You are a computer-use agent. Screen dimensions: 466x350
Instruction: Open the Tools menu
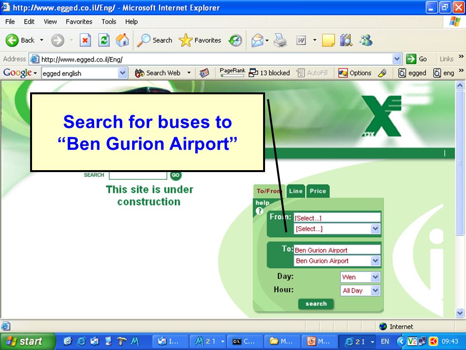coord(109,22)
